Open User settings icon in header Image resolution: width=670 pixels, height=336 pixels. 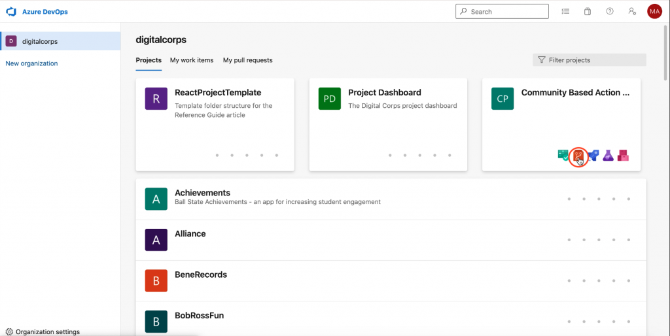click(x=631, y=12)
